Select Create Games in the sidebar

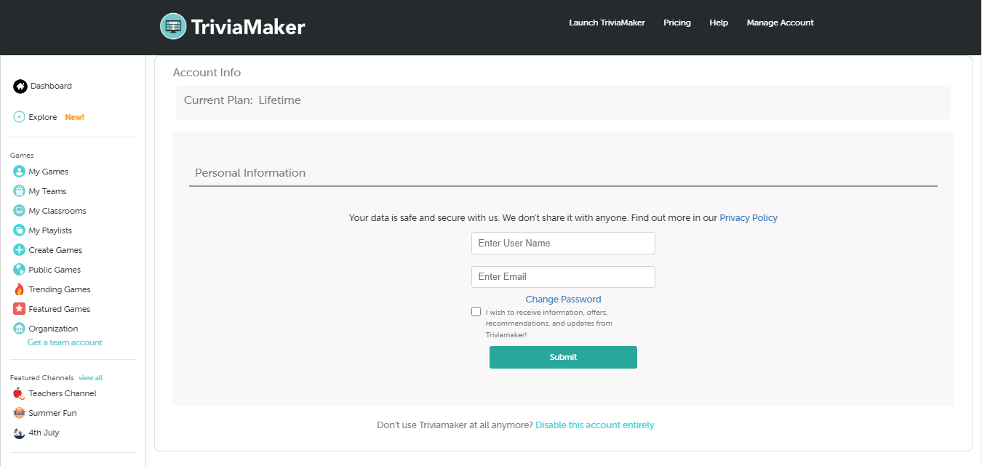(54, 249)
